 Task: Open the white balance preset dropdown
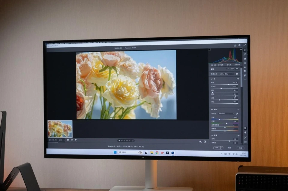(226, 114)
